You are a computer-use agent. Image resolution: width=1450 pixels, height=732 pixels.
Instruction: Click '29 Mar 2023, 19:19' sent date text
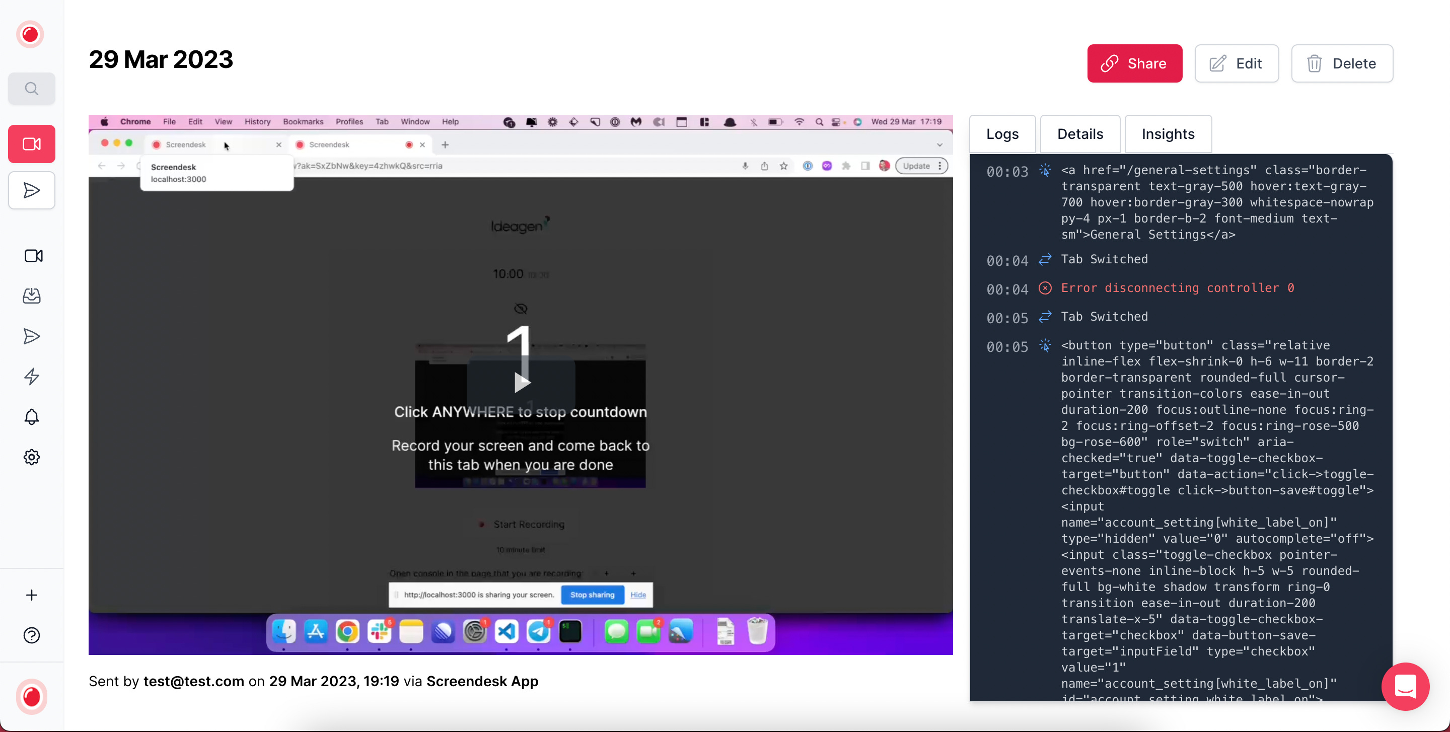334,681
